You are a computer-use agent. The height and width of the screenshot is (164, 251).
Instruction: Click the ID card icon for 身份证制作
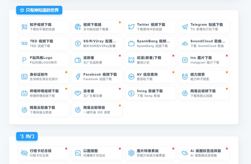point(24,77)
